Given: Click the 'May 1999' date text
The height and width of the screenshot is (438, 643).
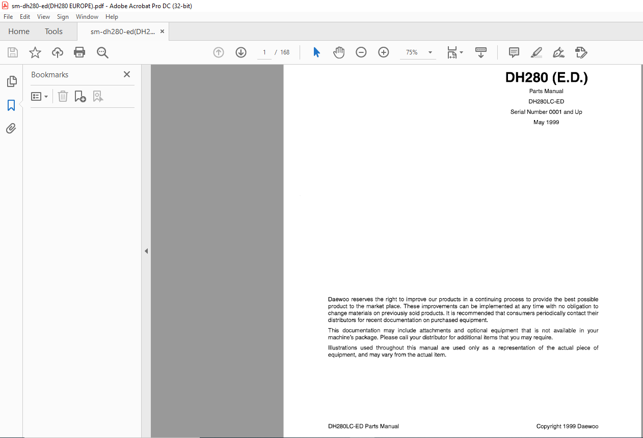Looking at the screenshot, I should pos(546,122).
